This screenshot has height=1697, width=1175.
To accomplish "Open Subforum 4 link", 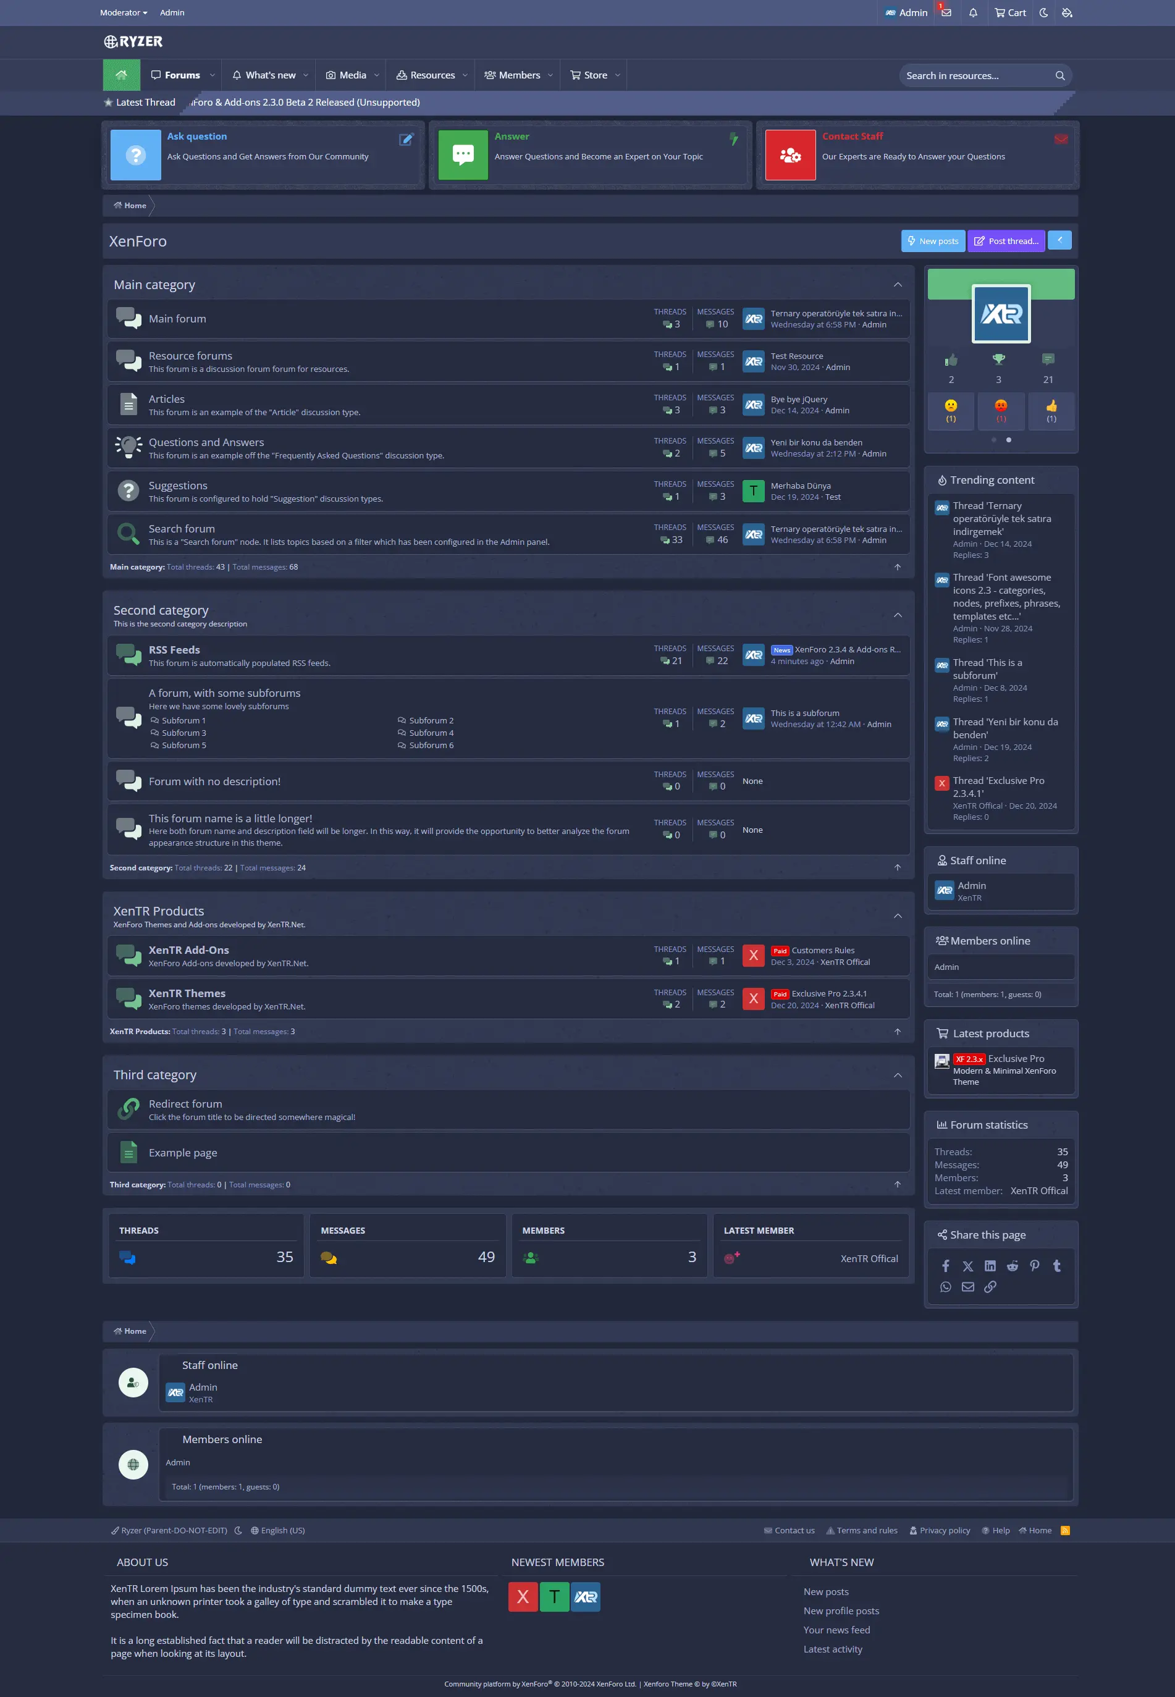I will pyautogui.click(x=431, y=733).
